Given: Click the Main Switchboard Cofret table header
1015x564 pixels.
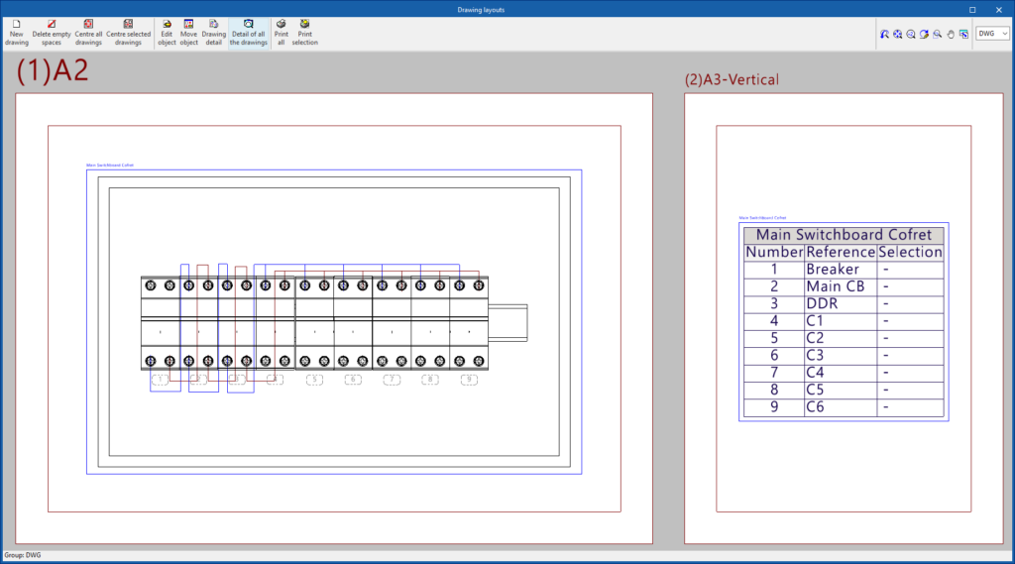Looking at the screenshot, I should tap(844, 235).
